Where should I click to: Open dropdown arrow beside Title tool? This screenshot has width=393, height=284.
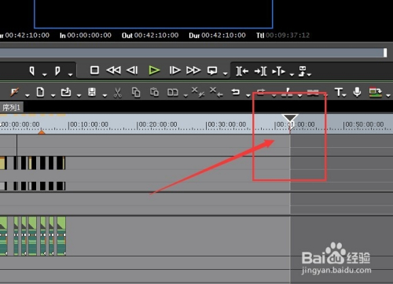pos(344,94)
